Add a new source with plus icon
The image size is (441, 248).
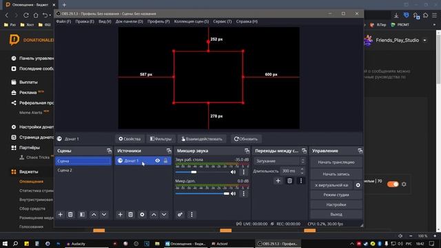pos(120,214)
